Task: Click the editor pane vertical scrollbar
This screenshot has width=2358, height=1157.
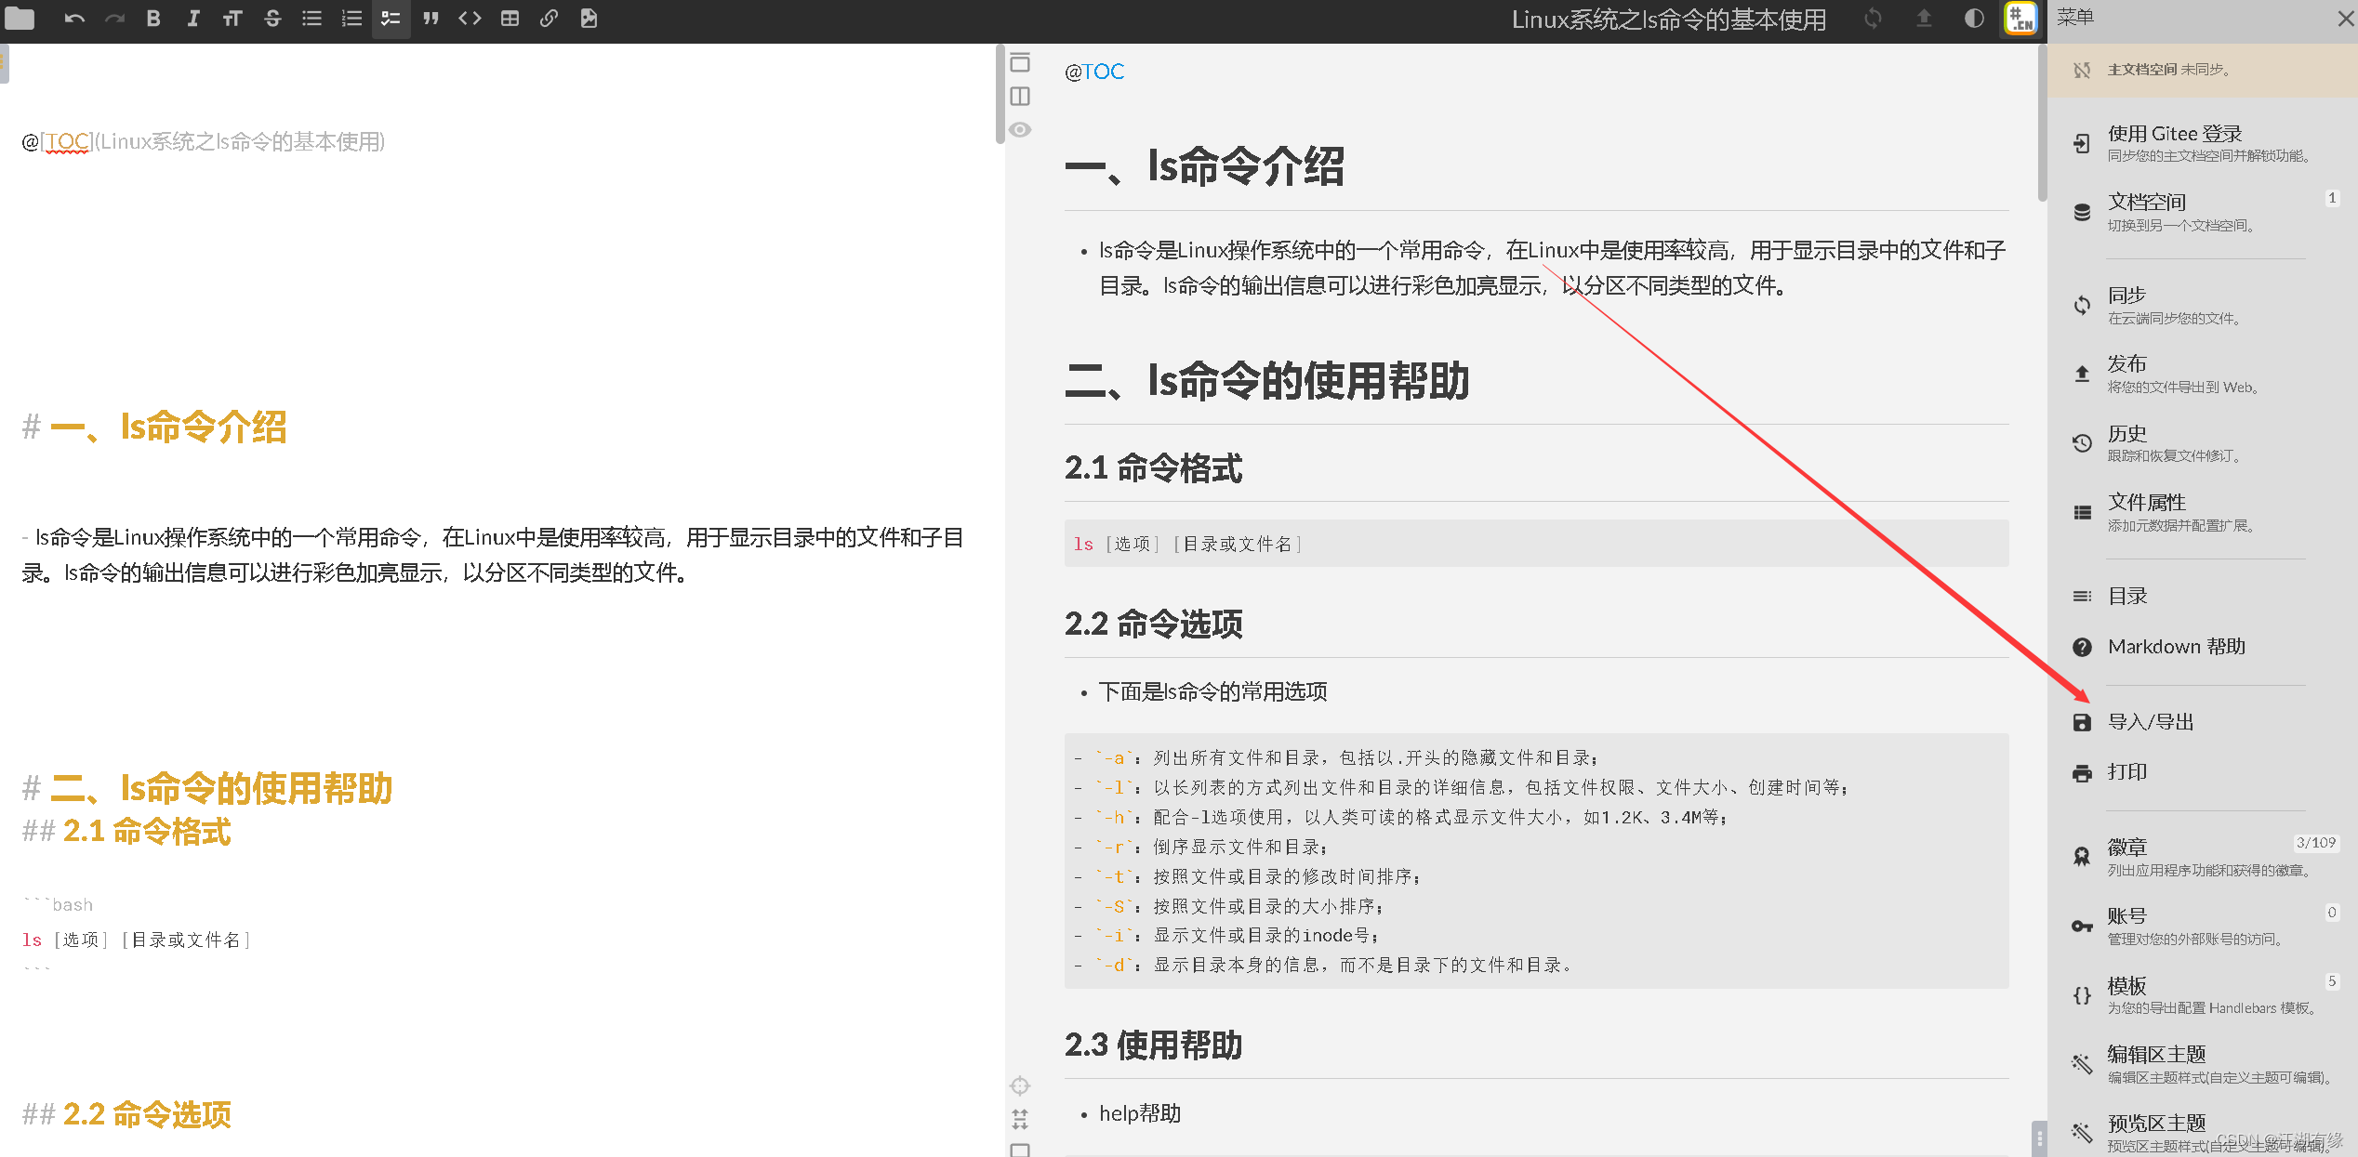Action: click(1000, 93)
